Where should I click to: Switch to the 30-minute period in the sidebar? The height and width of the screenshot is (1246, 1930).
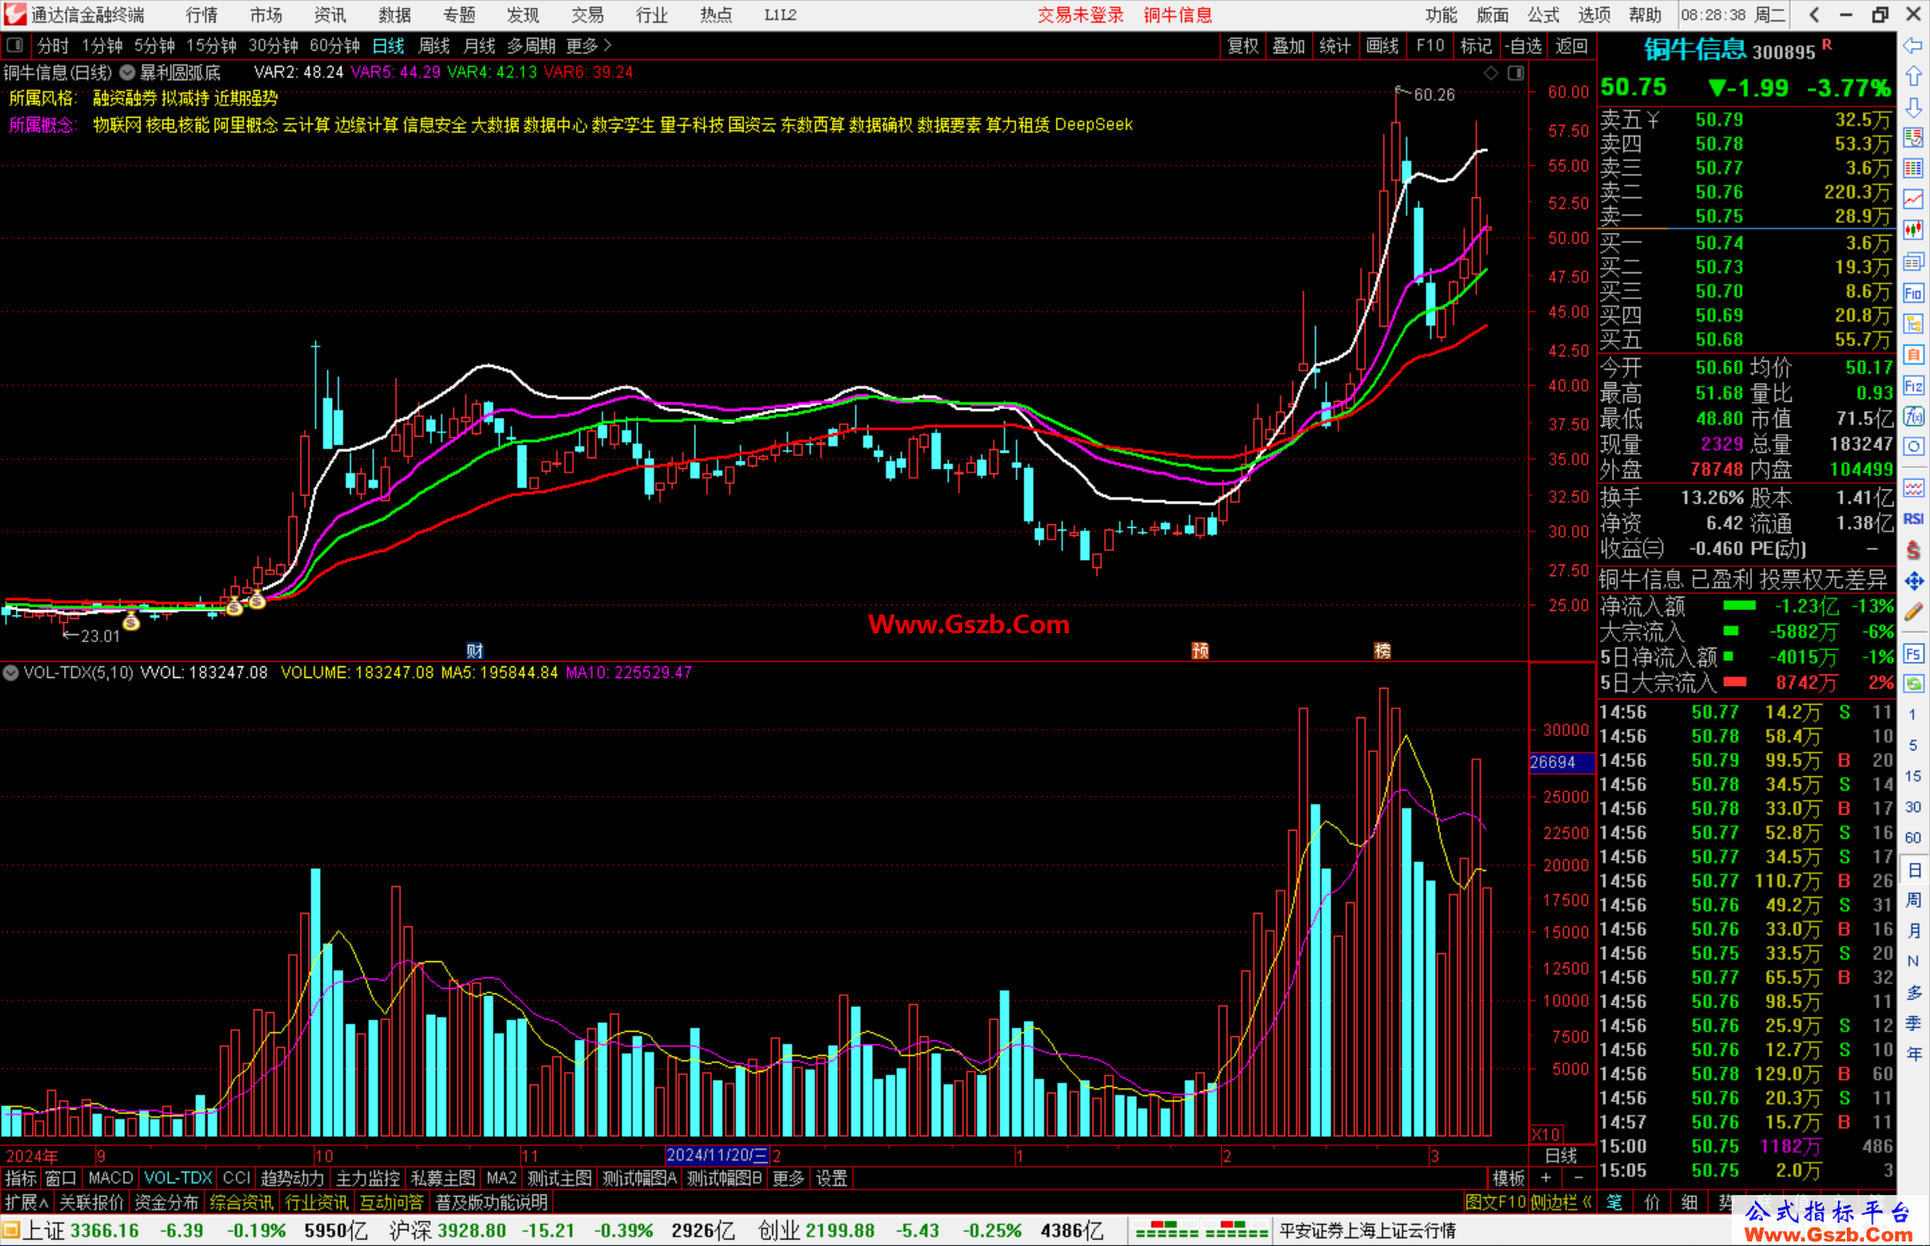[x=1913, y=807]
